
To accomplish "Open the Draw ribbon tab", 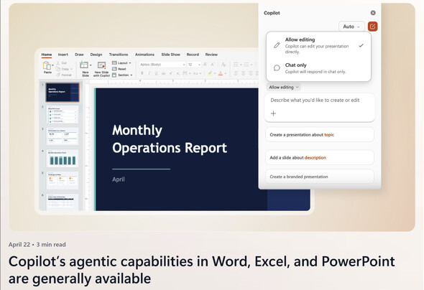I will click(79, 55).
